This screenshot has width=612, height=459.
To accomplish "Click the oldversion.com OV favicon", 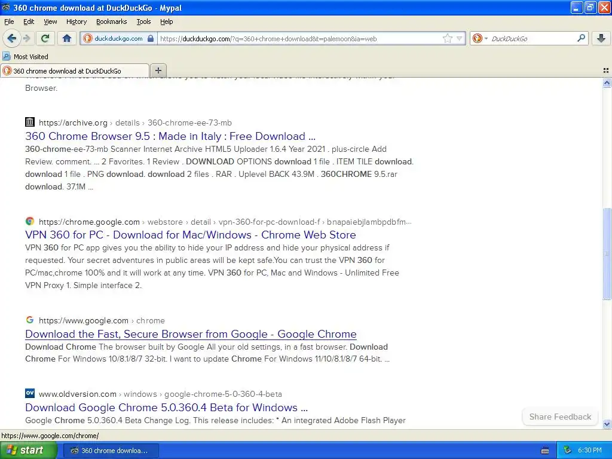I will (x=30, y=393).
